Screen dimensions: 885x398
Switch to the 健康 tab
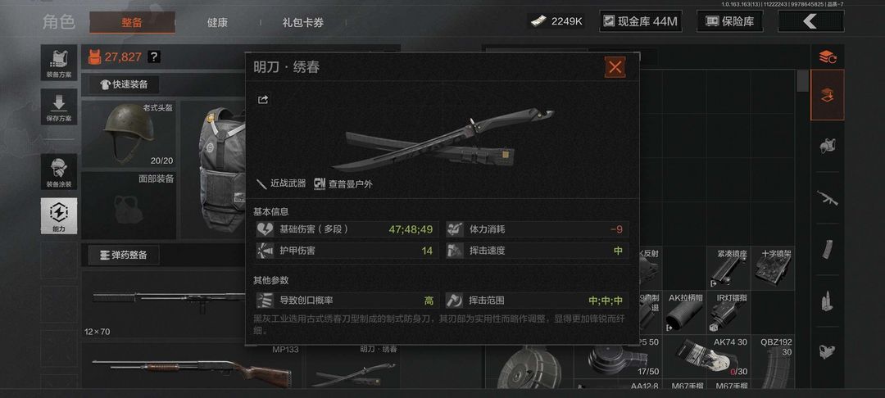pyautogui.click(x=217, y=23)
